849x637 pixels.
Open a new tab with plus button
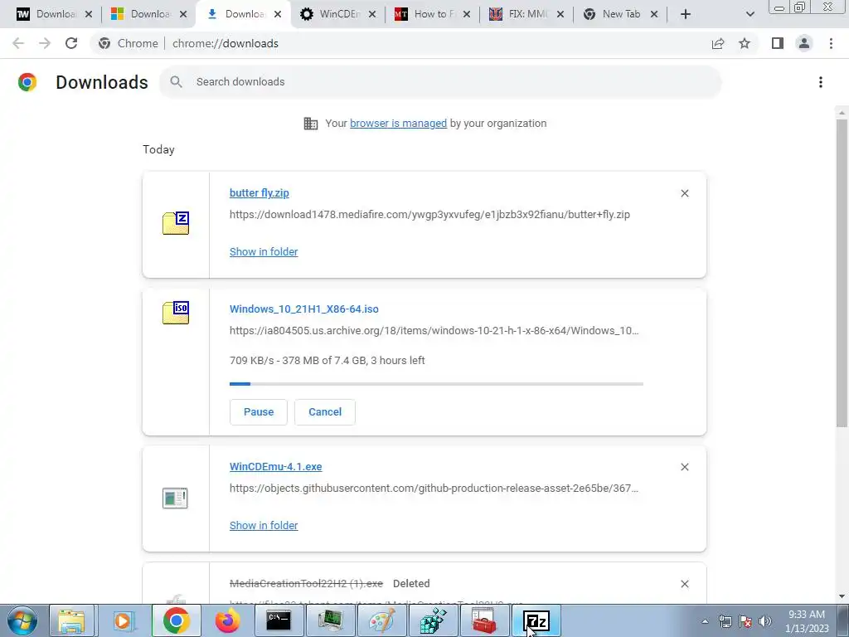[686, 14]
